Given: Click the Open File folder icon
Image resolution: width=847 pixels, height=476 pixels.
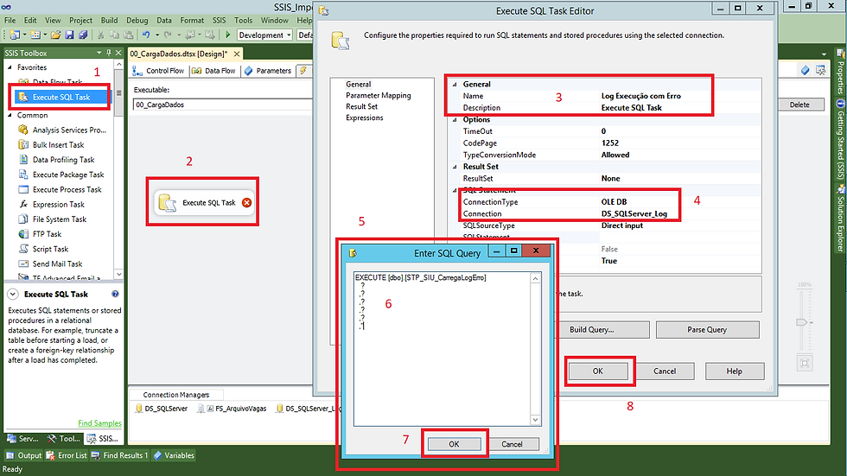Looking at the screenshot, I should [55, 35].
